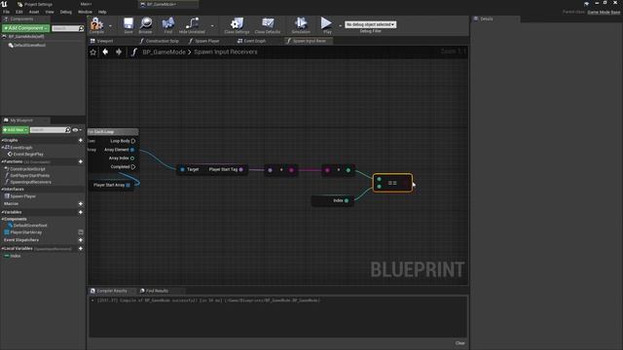Open the Window menu
Viewport: 623px width, 350px height.
(x=85, y=12)
